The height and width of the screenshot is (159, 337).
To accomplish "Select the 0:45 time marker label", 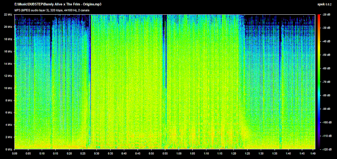I will (138, 154).
